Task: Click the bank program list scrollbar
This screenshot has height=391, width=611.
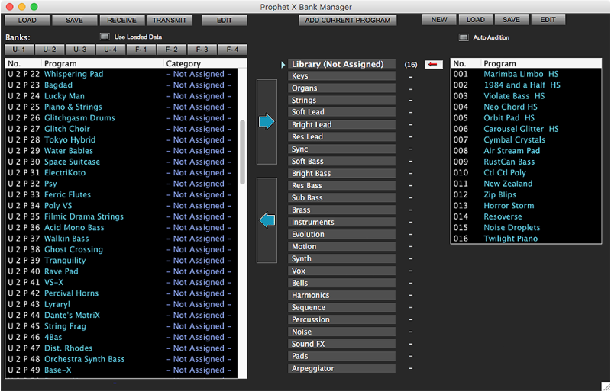Action: pyautogui.click(x=243, y=152)
